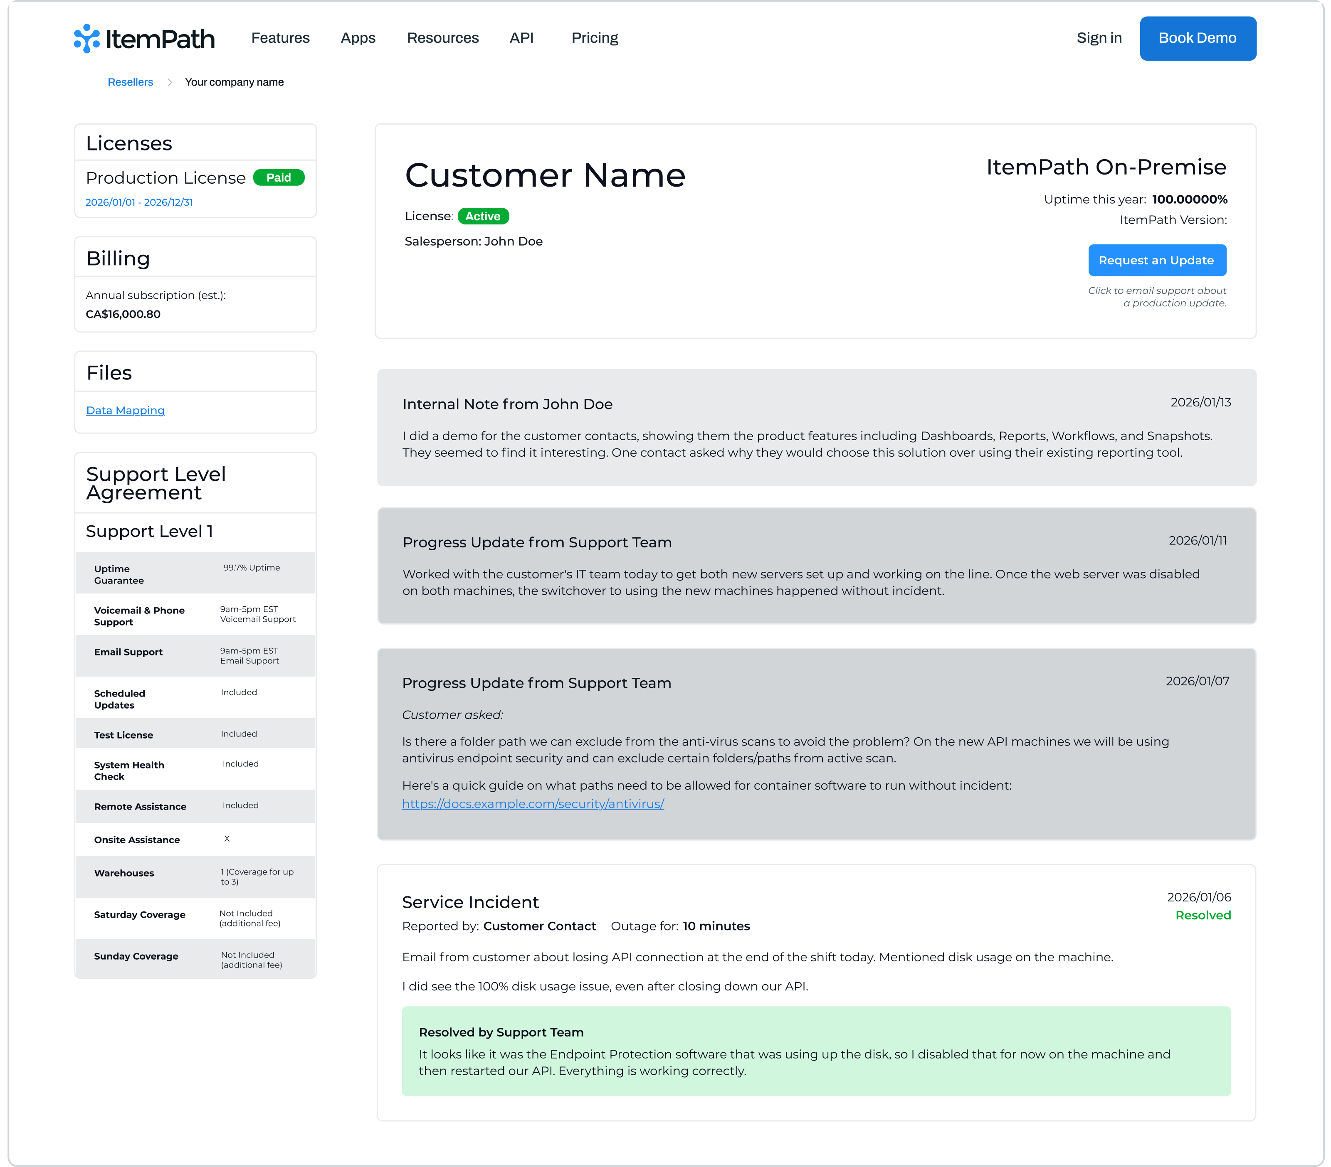Click the Resolved by Support Team box
1331x1167 pixels.
pyautogui.click(x=816, y=1051)
